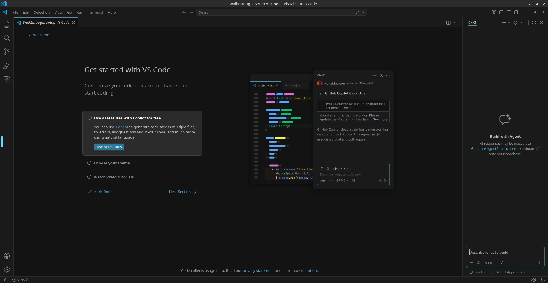The image size is (548, 283).
Task: Select the 'Use AI features with Copilot' step
Action: click(127, 118)
